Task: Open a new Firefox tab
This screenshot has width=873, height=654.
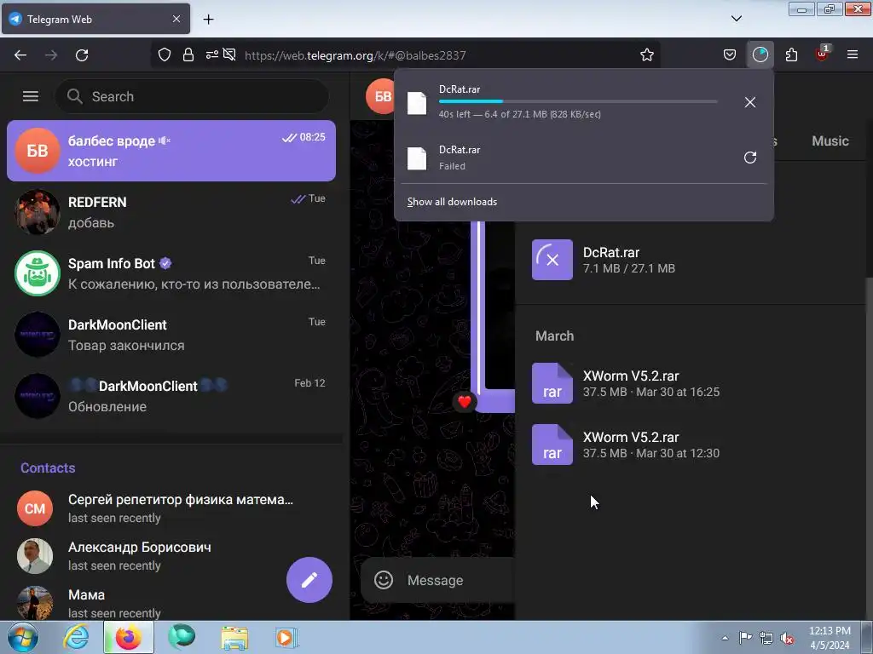Action: pyautogui.click(x=208, y=20)
